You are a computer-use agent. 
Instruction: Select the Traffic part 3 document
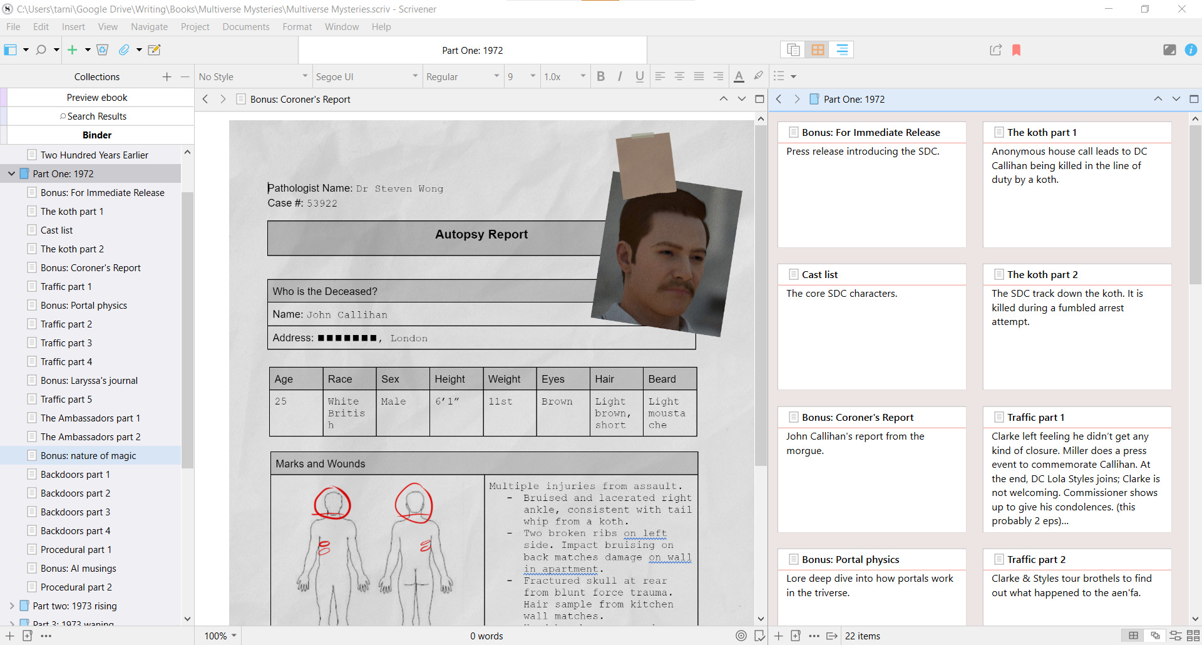[x=67, y=343]
